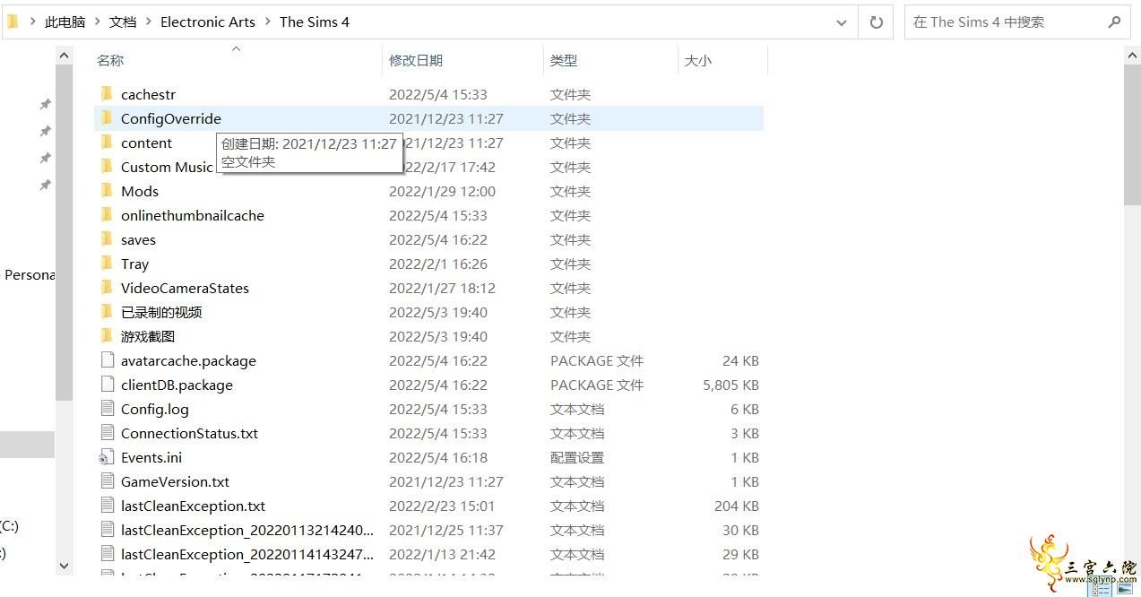
Task: Click the 配置设置 type cell
Action: [x=577, y=457]
